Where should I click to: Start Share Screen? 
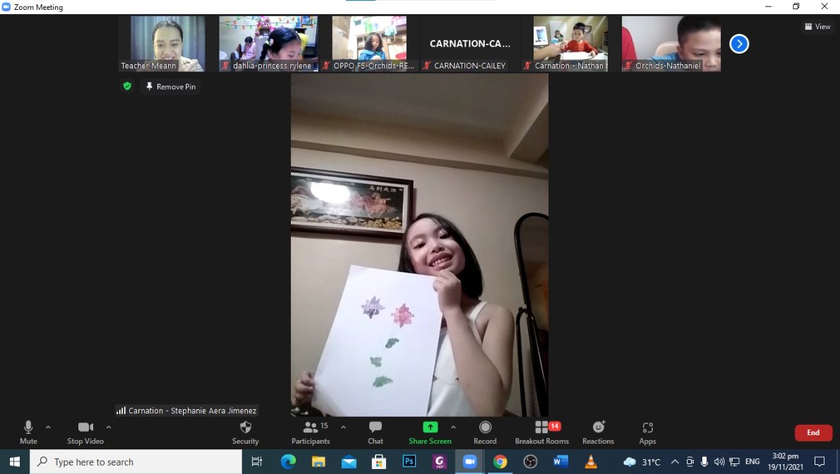click(430, 432)
